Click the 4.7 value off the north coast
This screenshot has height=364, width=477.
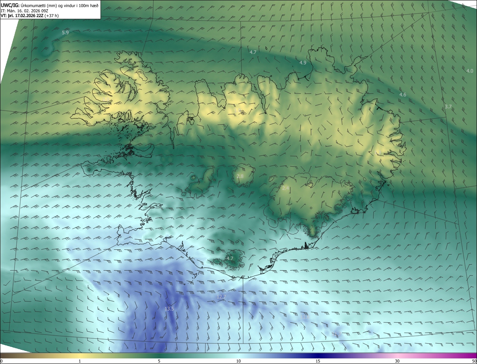click(253, 52)
